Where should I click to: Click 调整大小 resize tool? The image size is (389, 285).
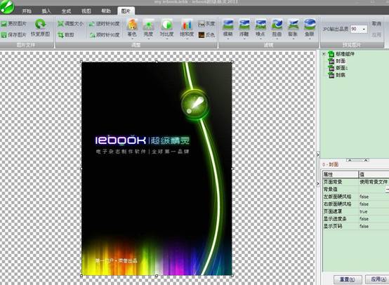70,24
